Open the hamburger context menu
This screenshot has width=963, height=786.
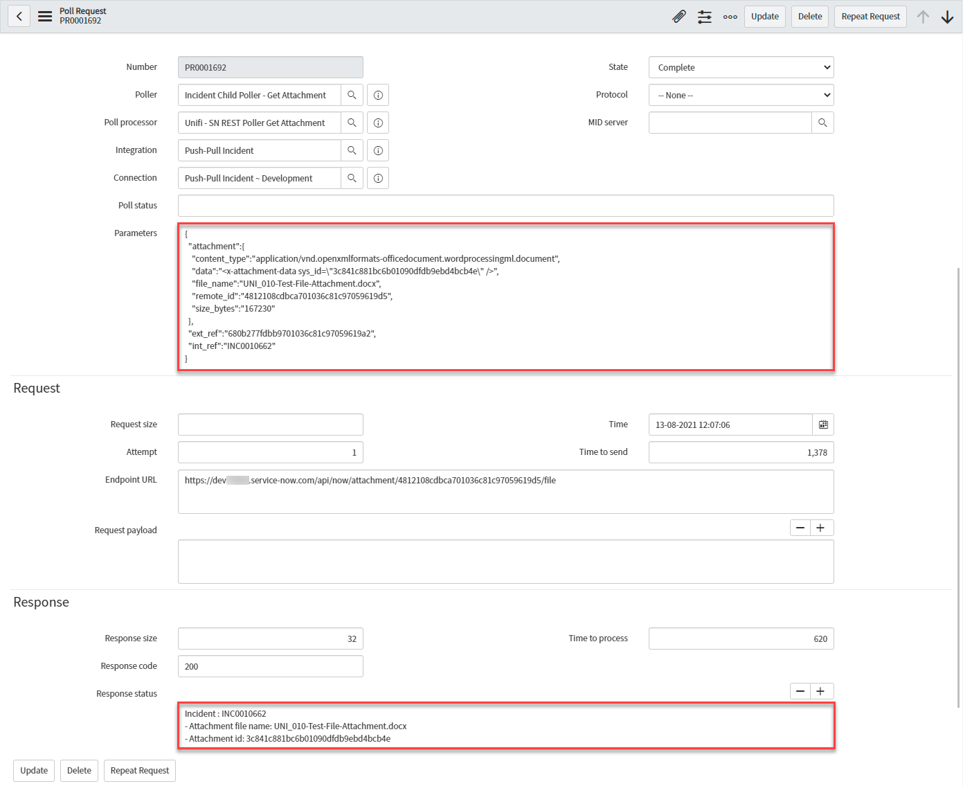coord(45,16)
